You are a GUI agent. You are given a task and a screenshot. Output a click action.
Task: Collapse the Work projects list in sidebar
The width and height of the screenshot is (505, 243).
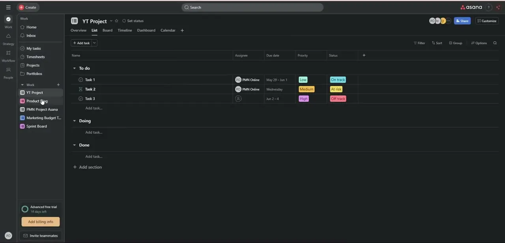(22, 85)
